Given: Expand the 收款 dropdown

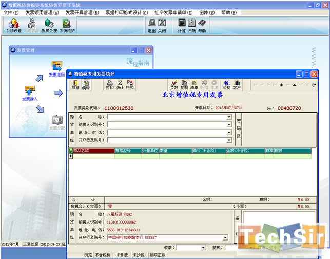Looking at the screenshot, I should [203, 248].
